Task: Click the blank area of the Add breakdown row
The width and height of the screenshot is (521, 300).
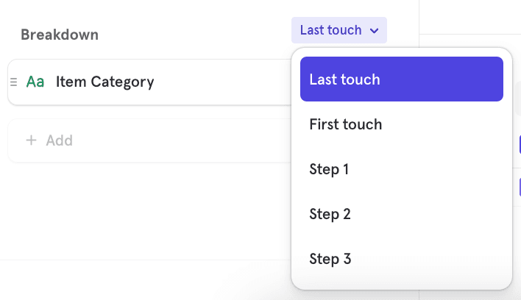Action: coord(184,140)
